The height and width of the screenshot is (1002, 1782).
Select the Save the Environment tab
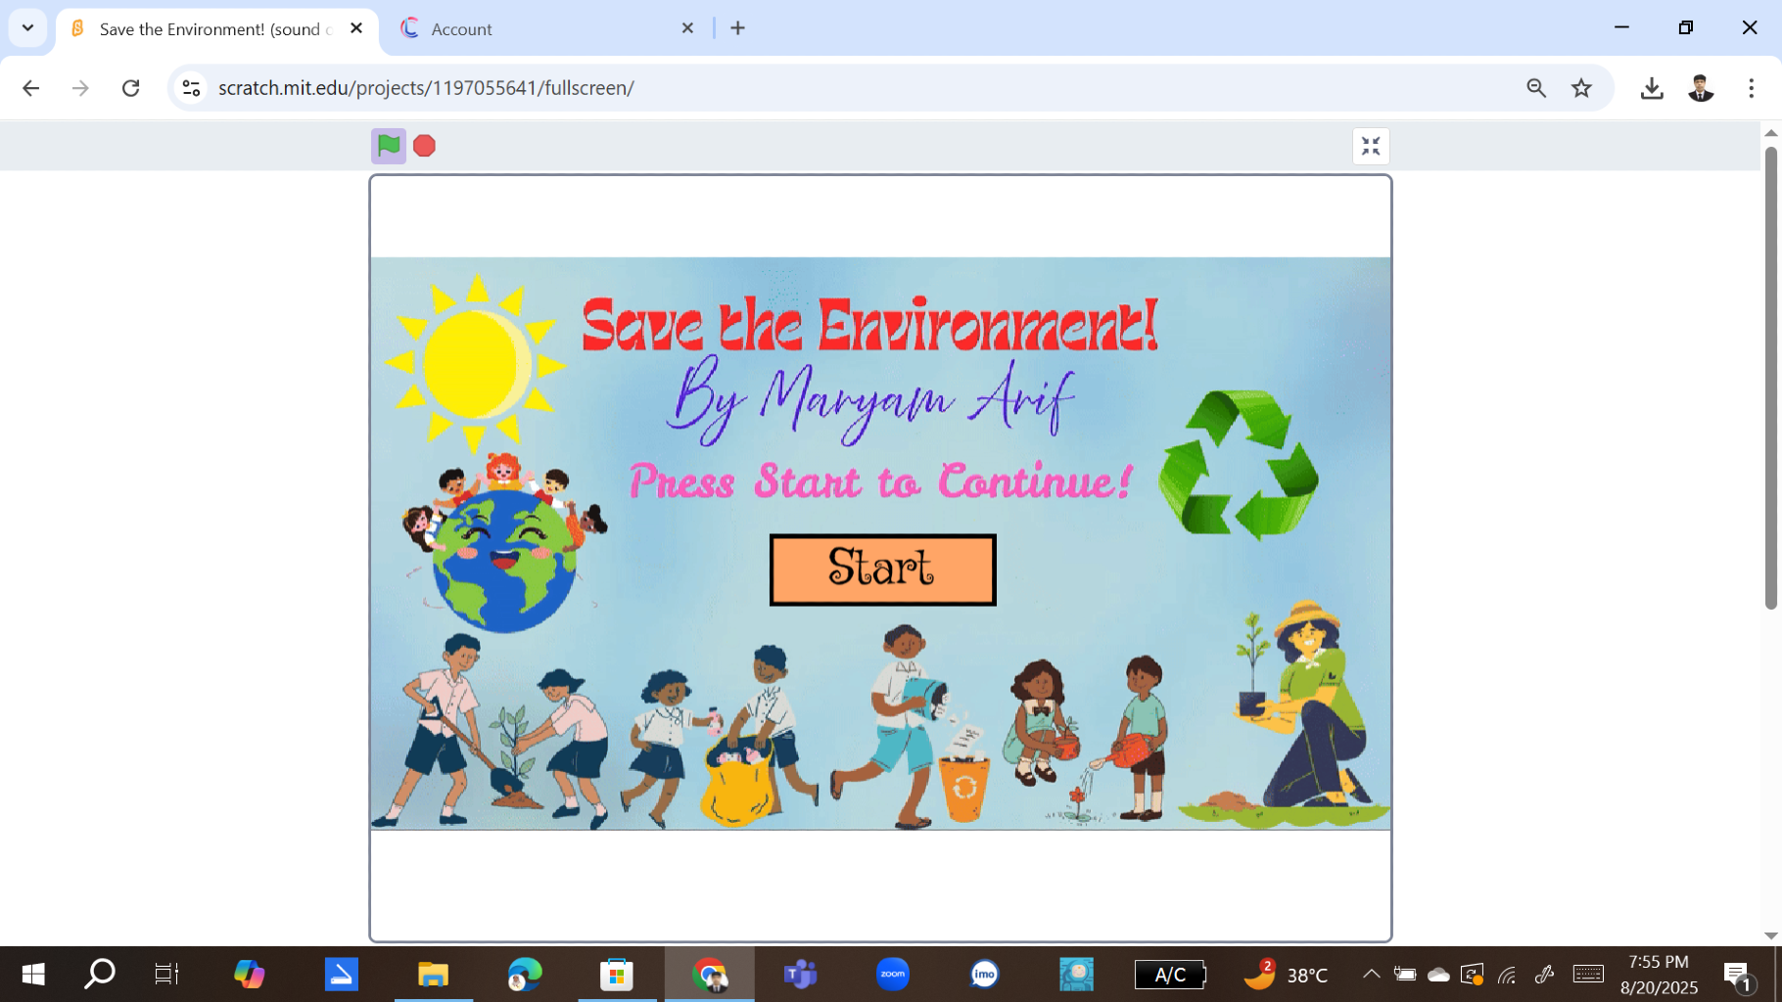tap(211, 29)
